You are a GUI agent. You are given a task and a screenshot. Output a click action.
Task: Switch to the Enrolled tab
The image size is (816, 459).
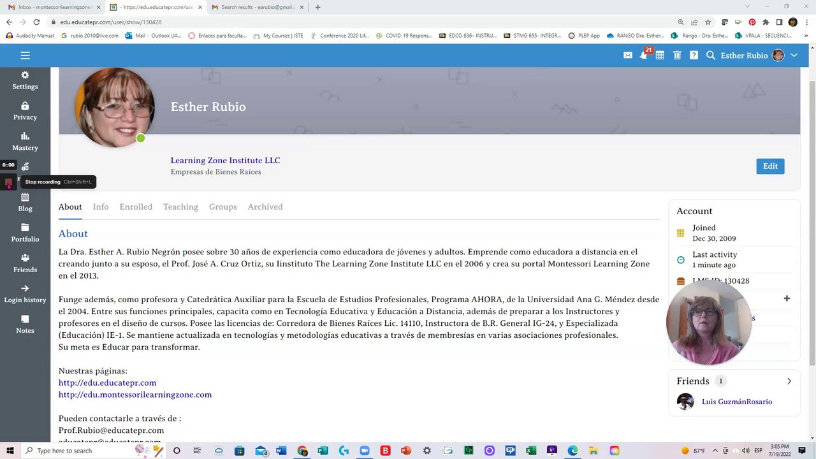136,207
